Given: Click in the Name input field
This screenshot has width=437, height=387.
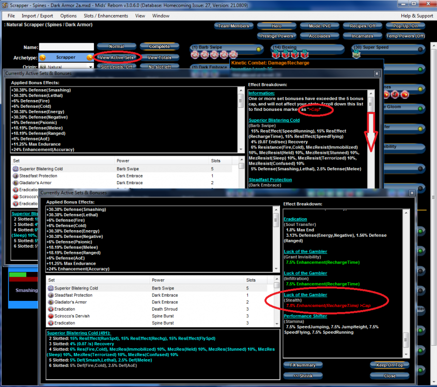Looking at the screenshot, I should 66,47.
